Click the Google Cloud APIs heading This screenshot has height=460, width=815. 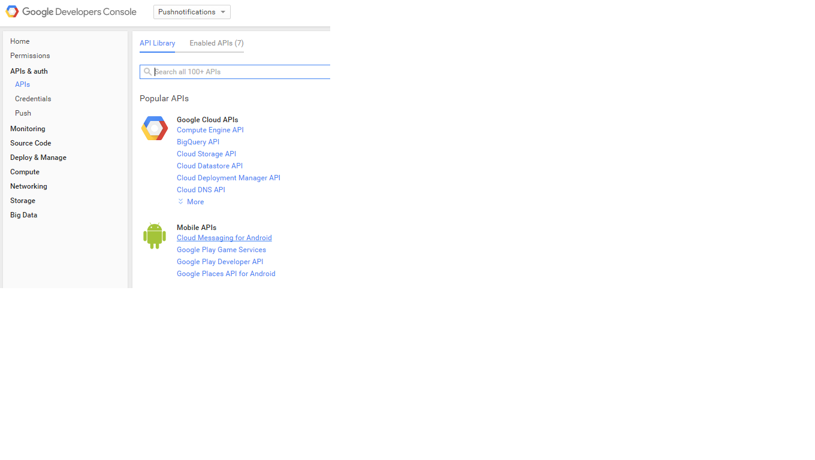point(207,120)
